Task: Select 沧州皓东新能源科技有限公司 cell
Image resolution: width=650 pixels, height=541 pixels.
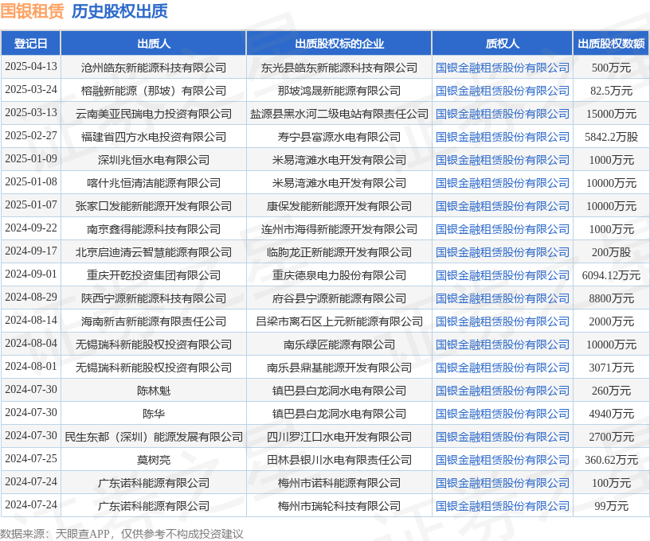Action: pos(154,68)
